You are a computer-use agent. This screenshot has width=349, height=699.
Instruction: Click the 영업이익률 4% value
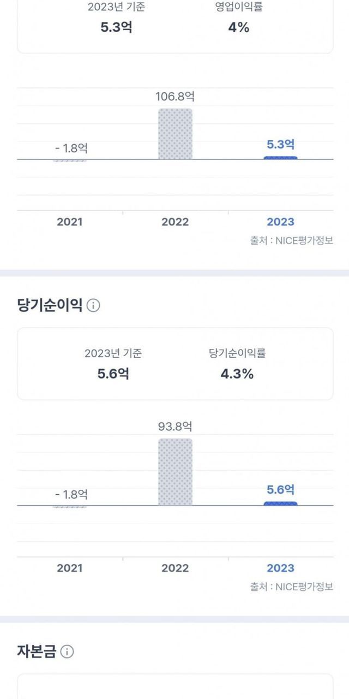(239, 27)
